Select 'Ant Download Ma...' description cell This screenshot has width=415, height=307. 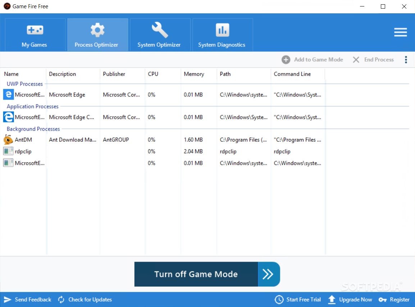click(73, 140)
